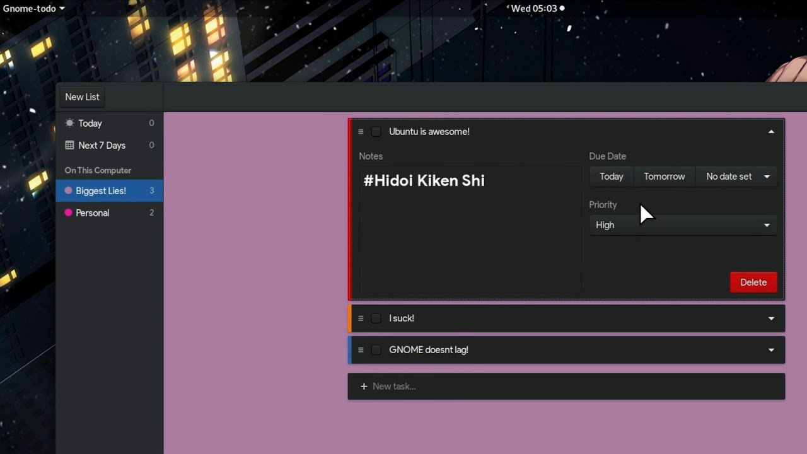Click the 'GNOME doesnt lag!' task title

429,350
